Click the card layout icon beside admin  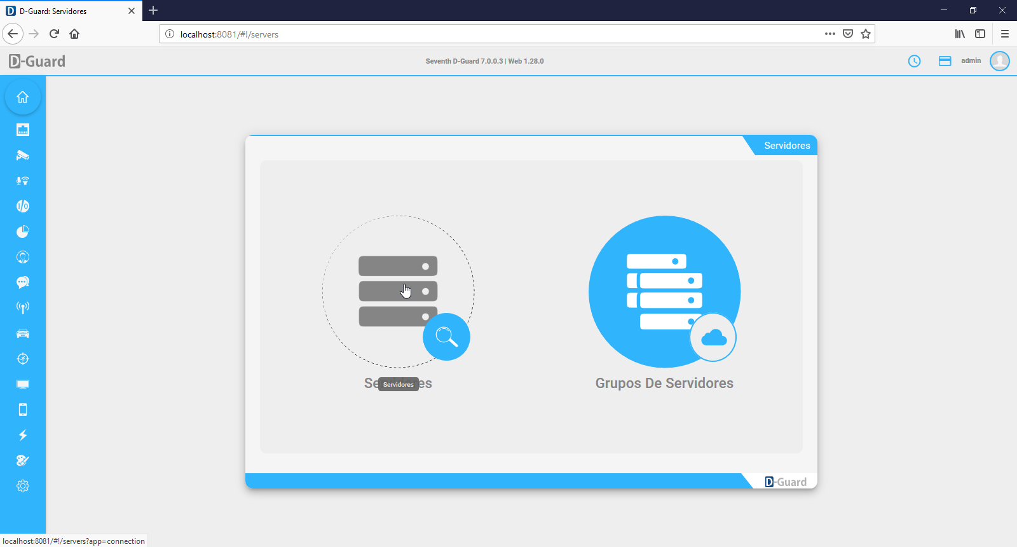click(x=945, y=61)
